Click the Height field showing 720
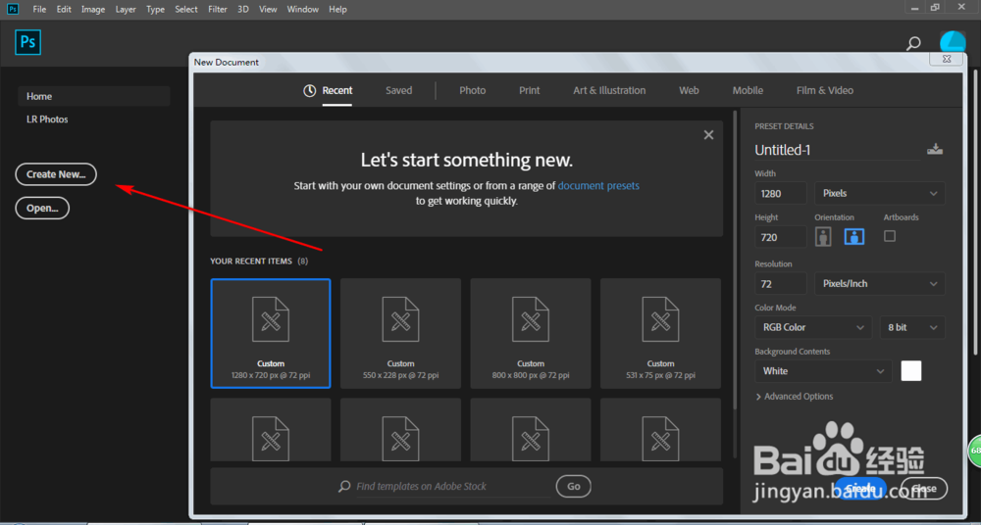The image size is (981, 525). [781, 237]
